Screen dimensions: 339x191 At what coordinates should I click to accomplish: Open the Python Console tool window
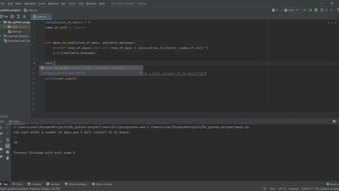point(102,184)
